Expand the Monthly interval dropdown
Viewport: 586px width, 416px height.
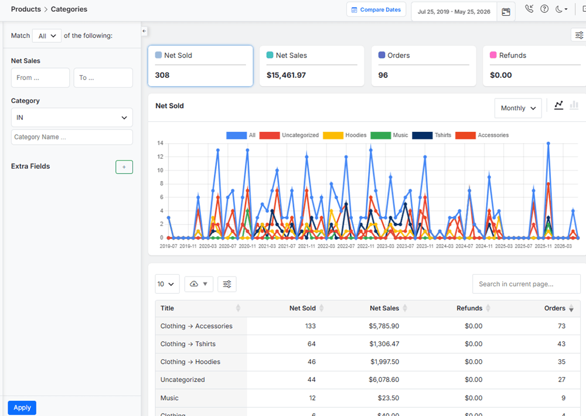[518, 108]
